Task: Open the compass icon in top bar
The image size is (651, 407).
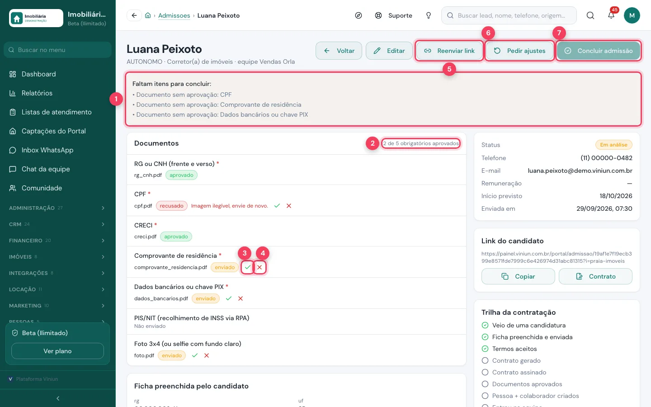Action: click(x=359, y=15)
